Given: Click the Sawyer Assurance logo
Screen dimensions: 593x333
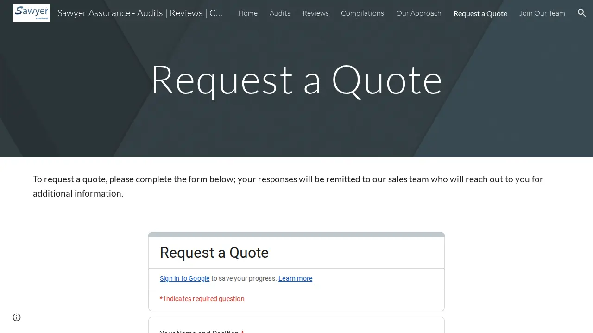Looking at the screenshot, I should tap(32, 13).
